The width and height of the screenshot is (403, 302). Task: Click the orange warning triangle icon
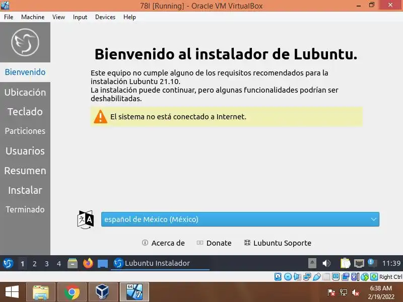pos(100,117)
